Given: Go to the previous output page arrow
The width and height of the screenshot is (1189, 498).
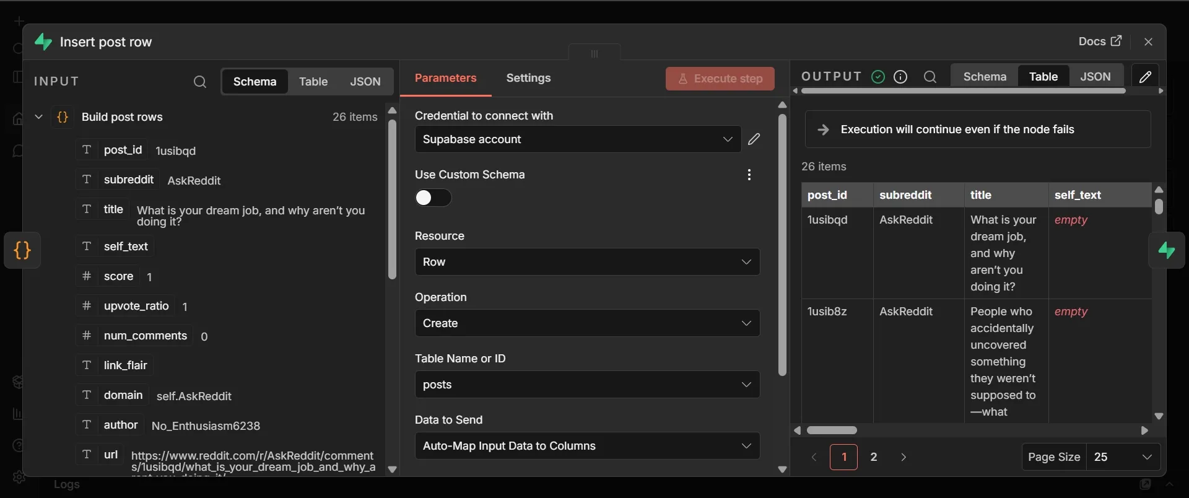Looking at the screenshot, I should tap(814, 457).
